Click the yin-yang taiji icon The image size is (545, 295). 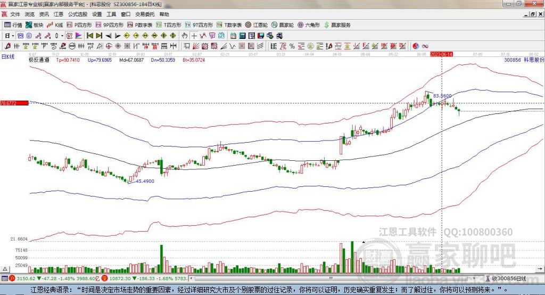point(416,46)
